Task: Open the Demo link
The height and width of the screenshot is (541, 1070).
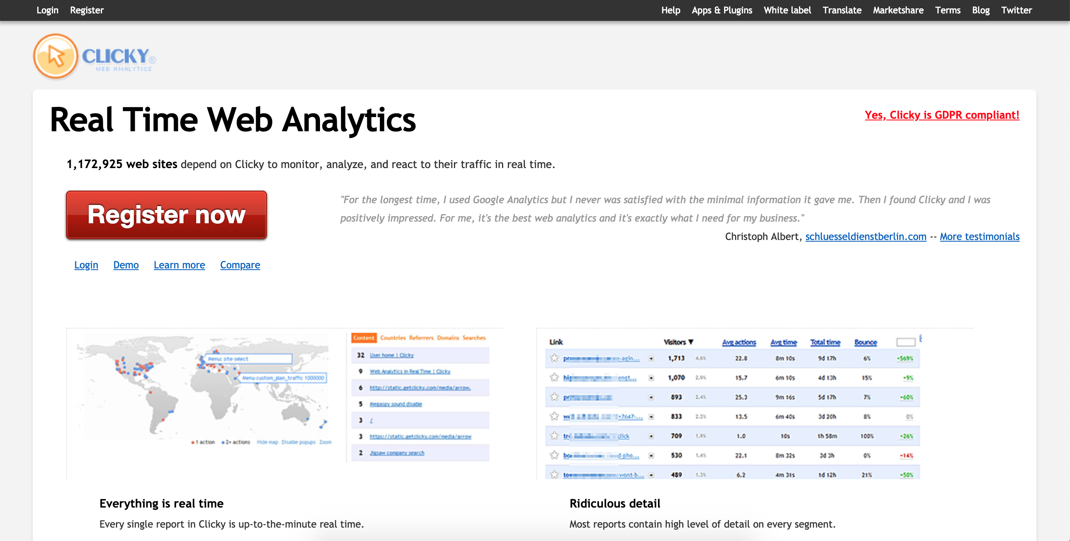Action: pos(126,265)
